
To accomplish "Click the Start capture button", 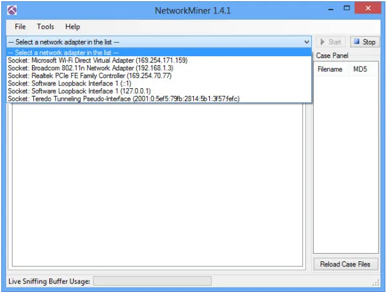I will coord(331,42).
